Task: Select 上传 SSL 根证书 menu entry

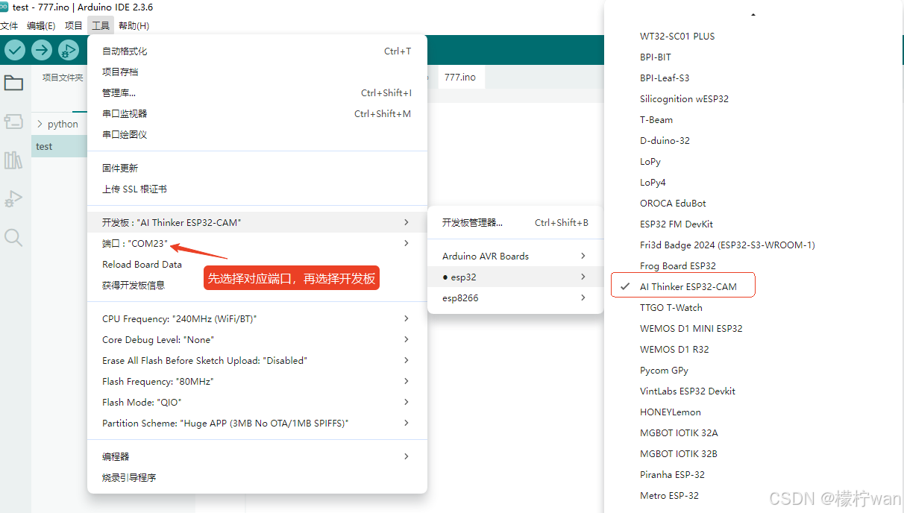Action: (257, 189)
